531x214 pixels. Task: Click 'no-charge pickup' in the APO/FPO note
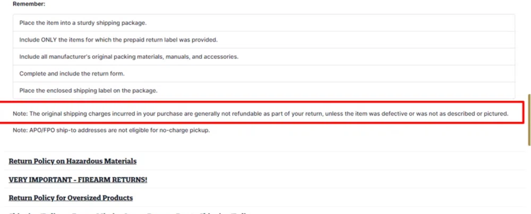tap(185, 130)
